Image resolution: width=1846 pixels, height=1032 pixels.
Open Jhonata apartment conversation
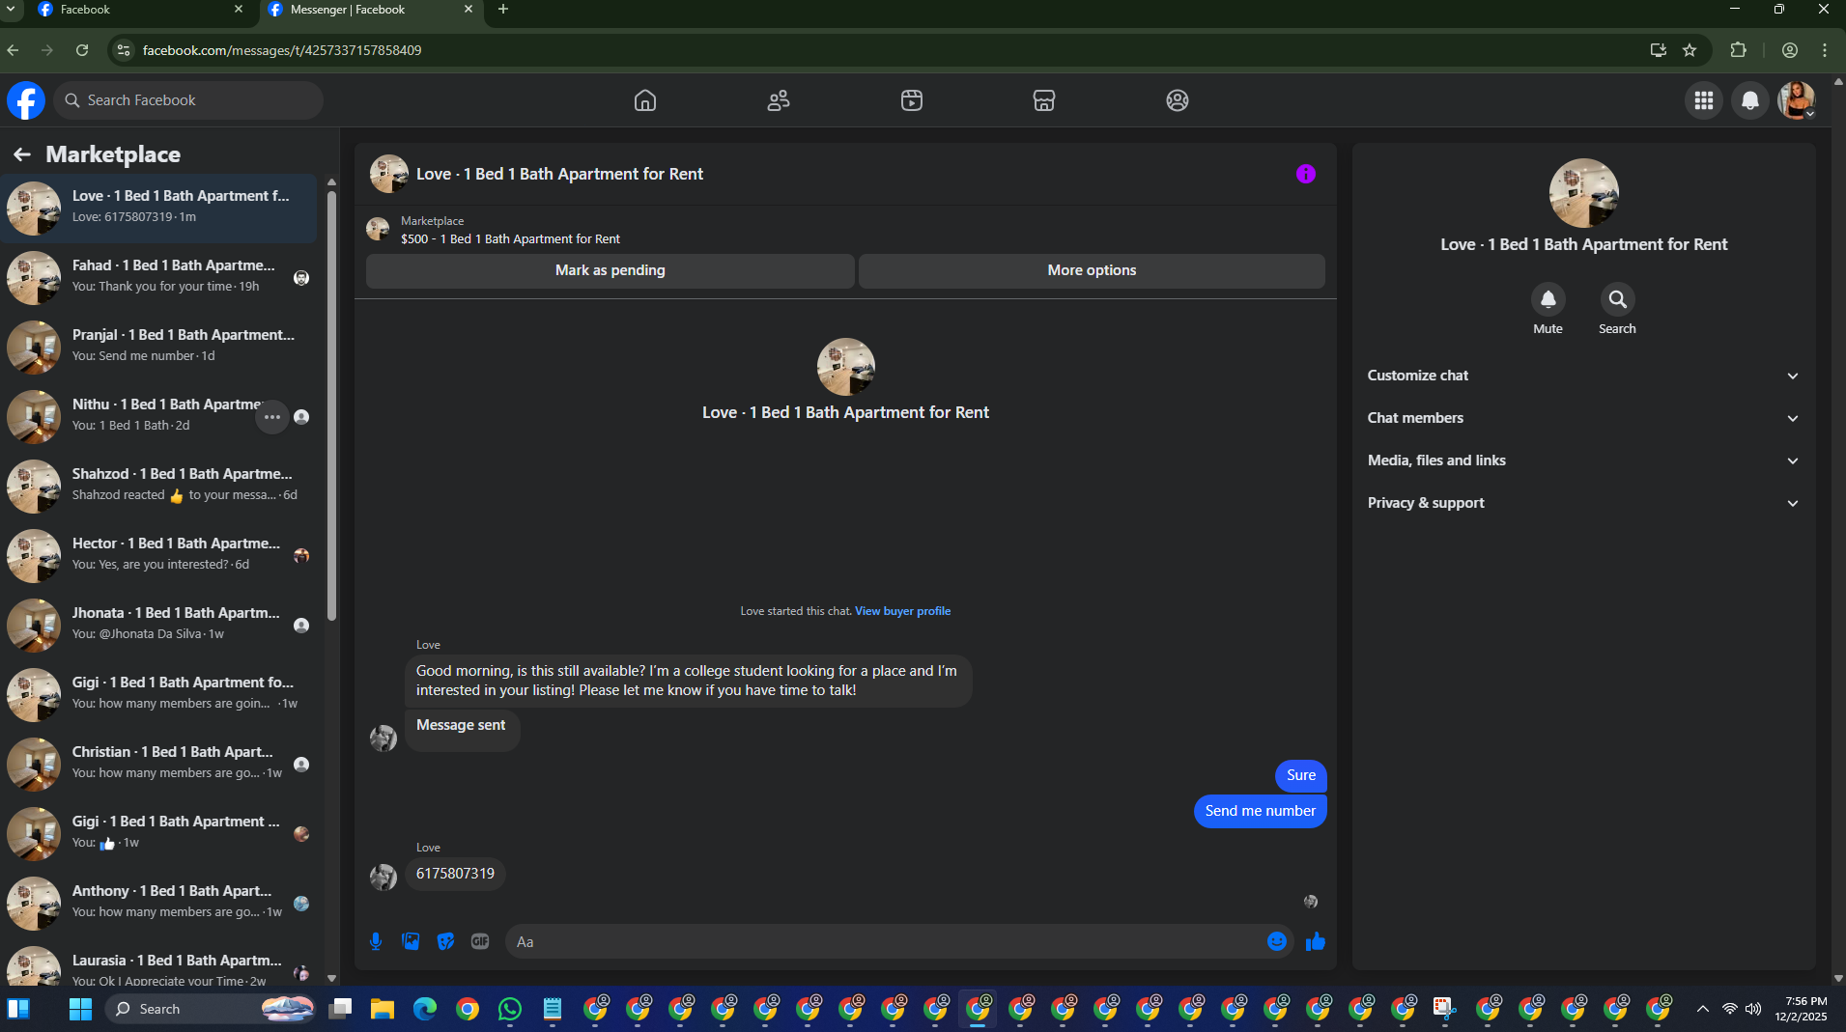(x=159, y=626)
